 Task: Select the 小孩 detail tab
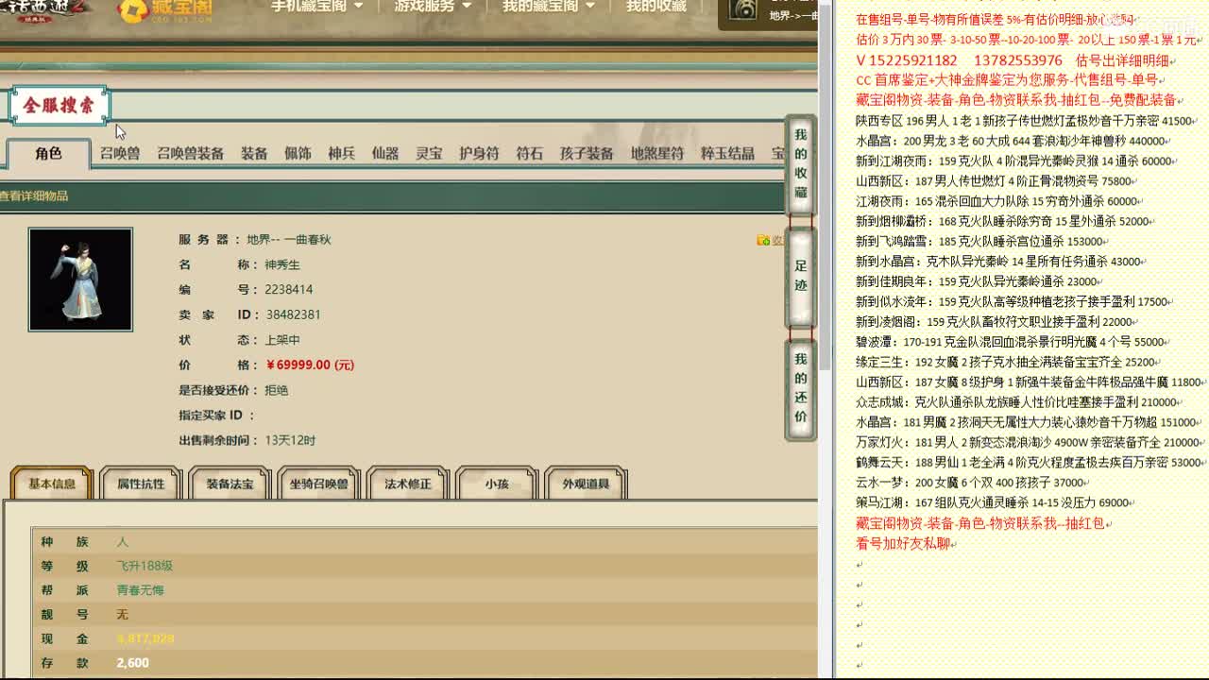497,484
